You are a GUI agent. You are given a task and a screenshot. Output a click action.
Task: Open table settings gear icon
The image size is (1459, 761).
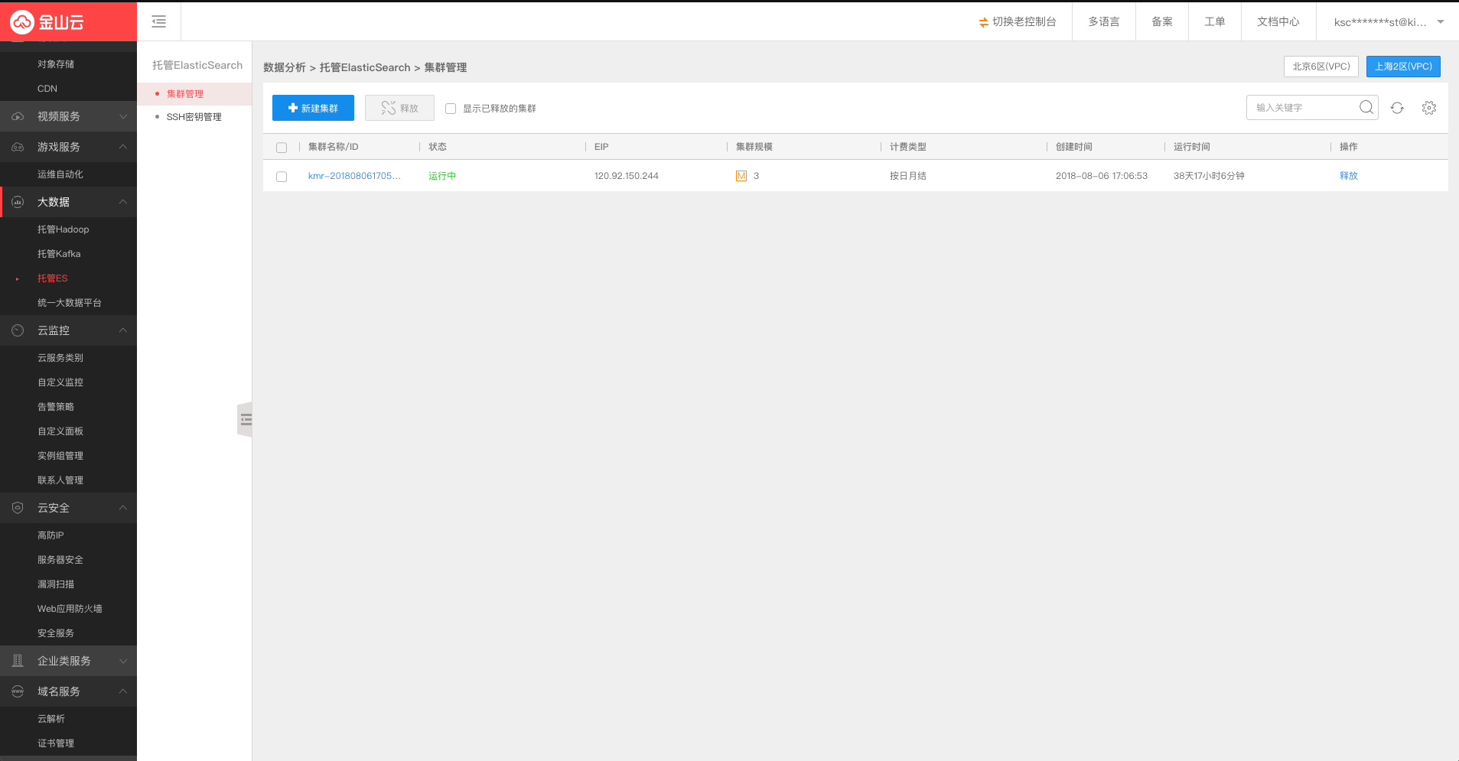coord(1429,108)
